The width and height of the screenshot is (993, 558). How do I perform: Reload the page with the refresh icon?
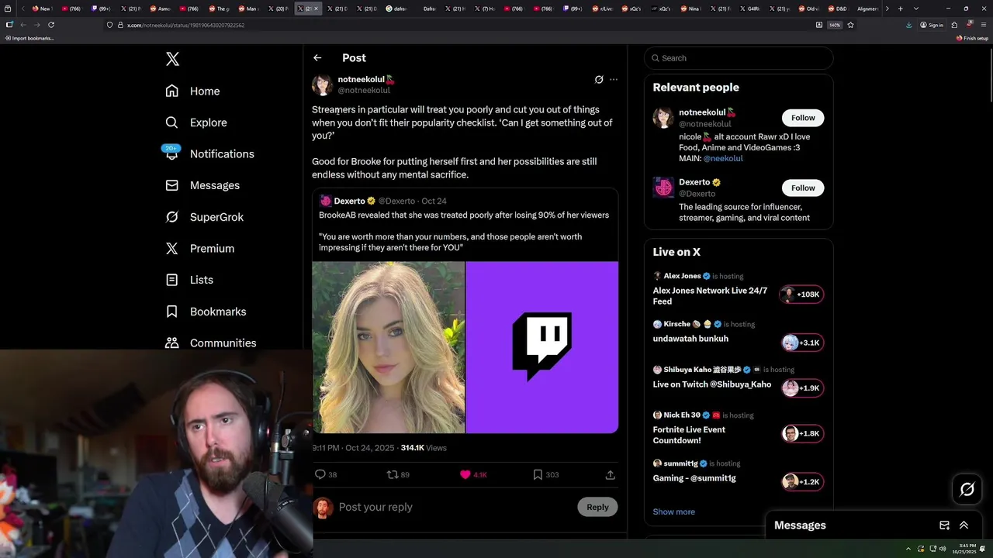pyautogui.click(x=51, y=25)
